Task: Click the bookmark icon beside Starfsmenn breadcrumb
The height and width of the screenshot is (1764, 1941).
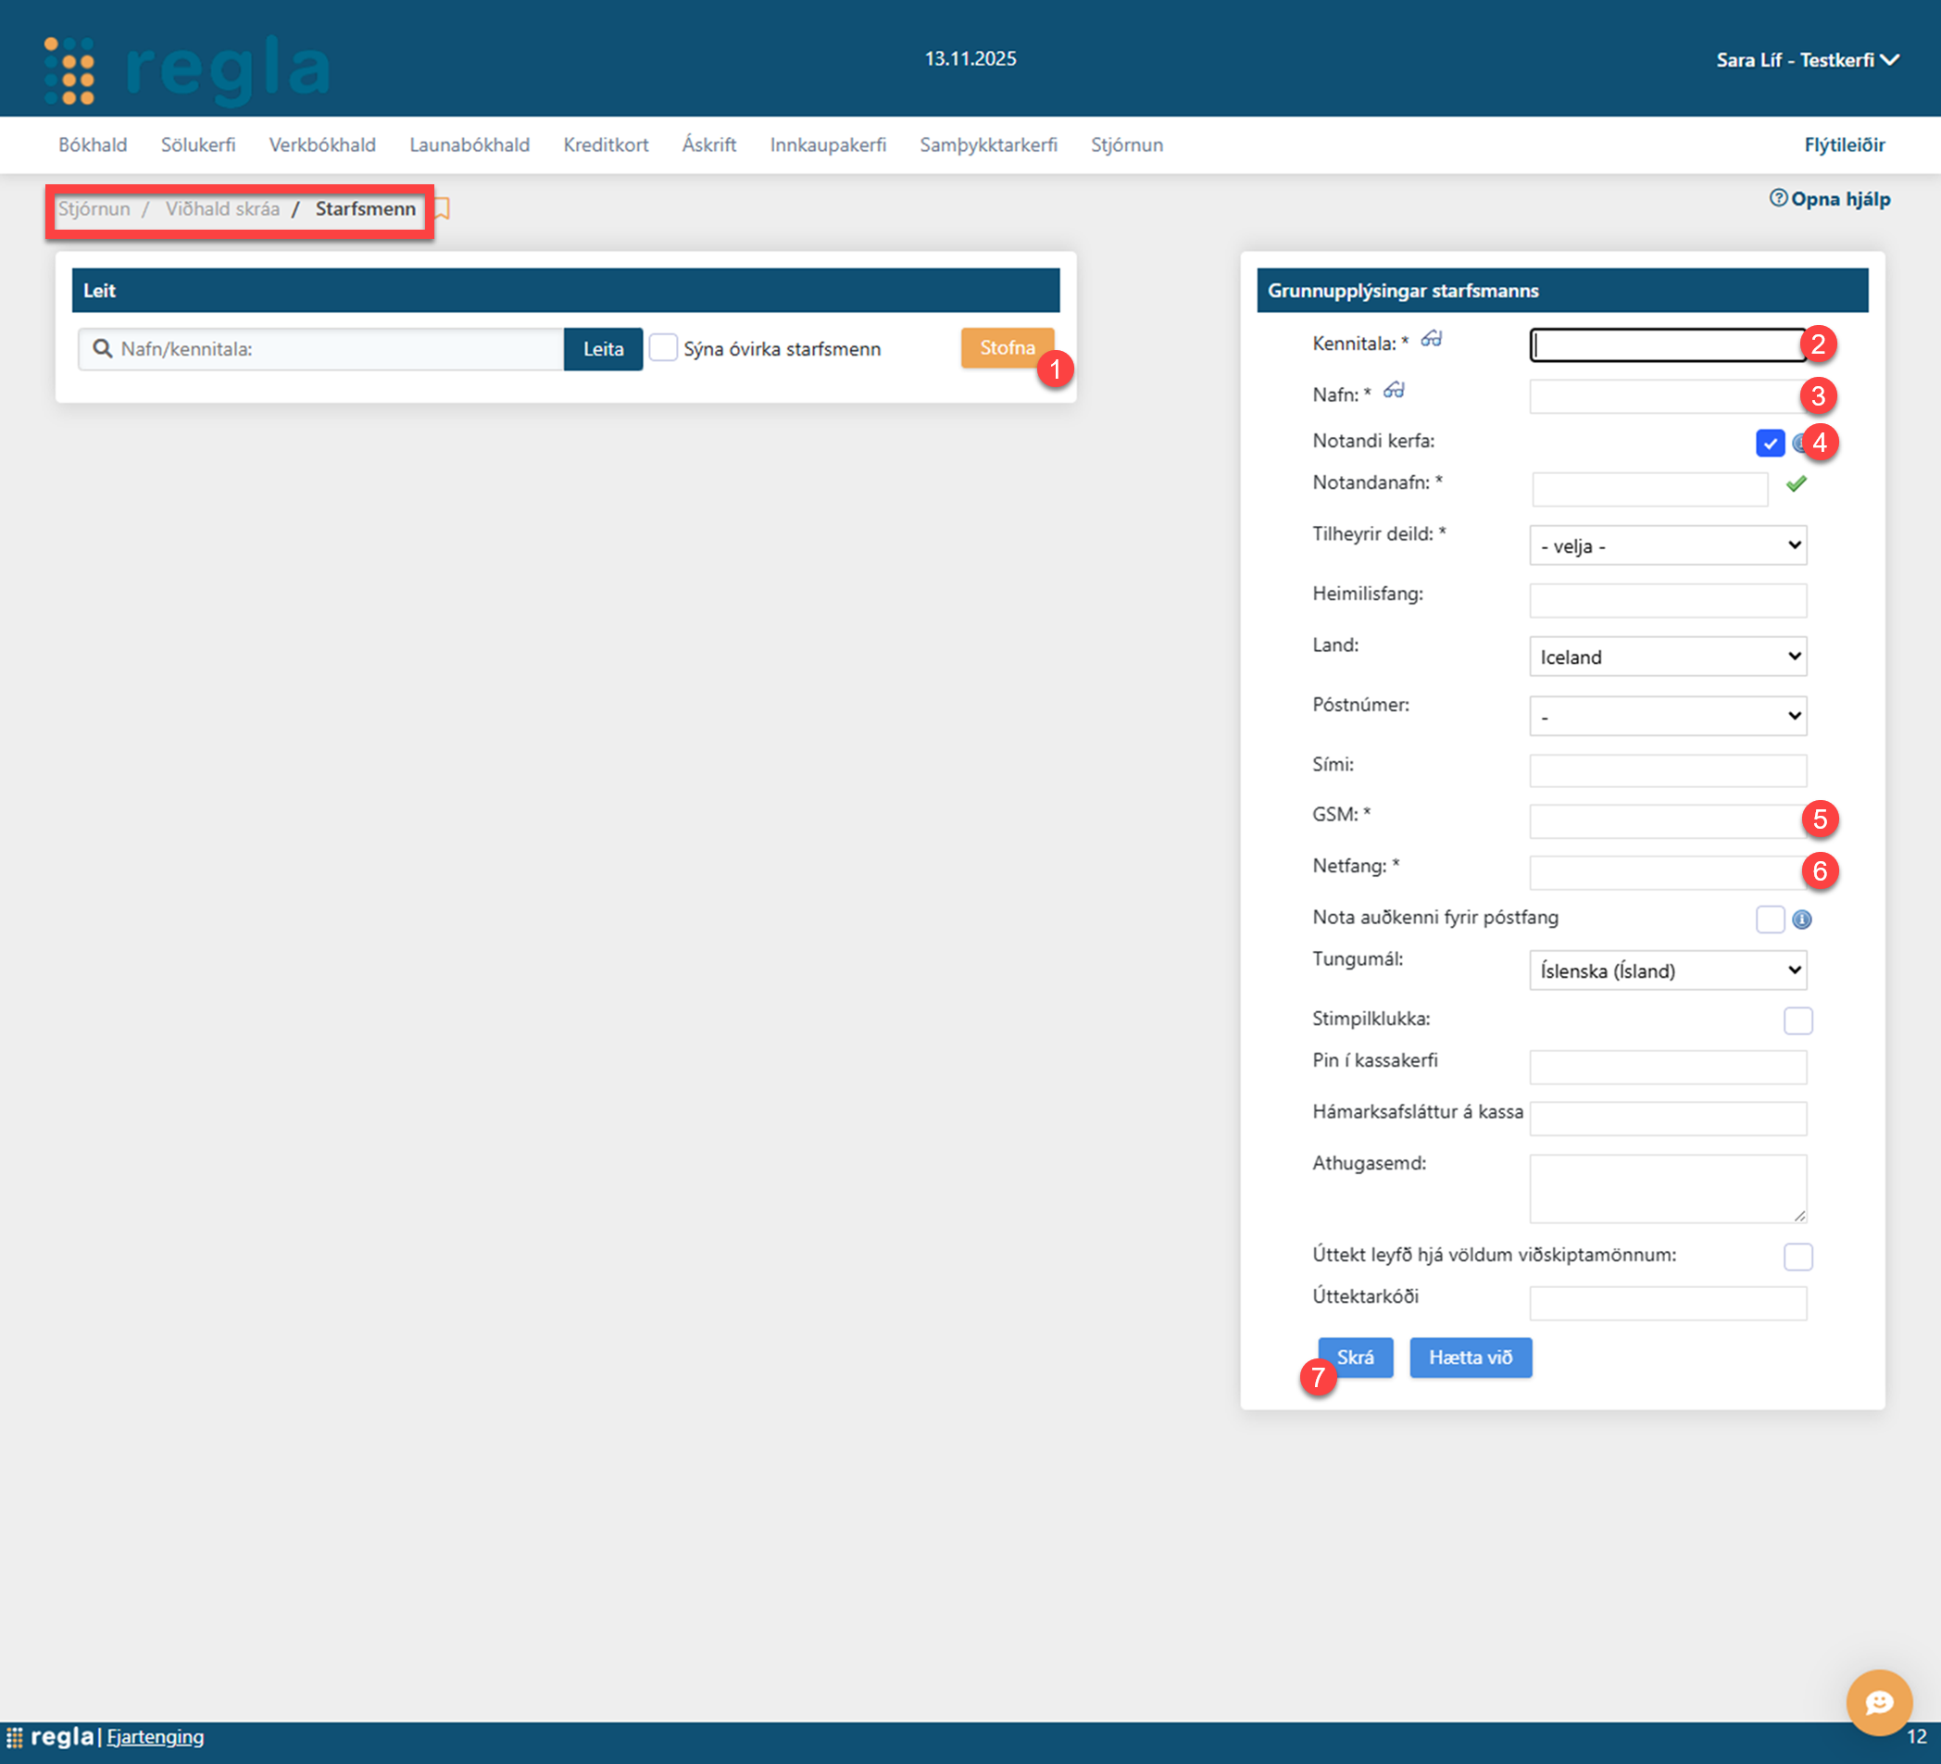Action: [442, 208]
